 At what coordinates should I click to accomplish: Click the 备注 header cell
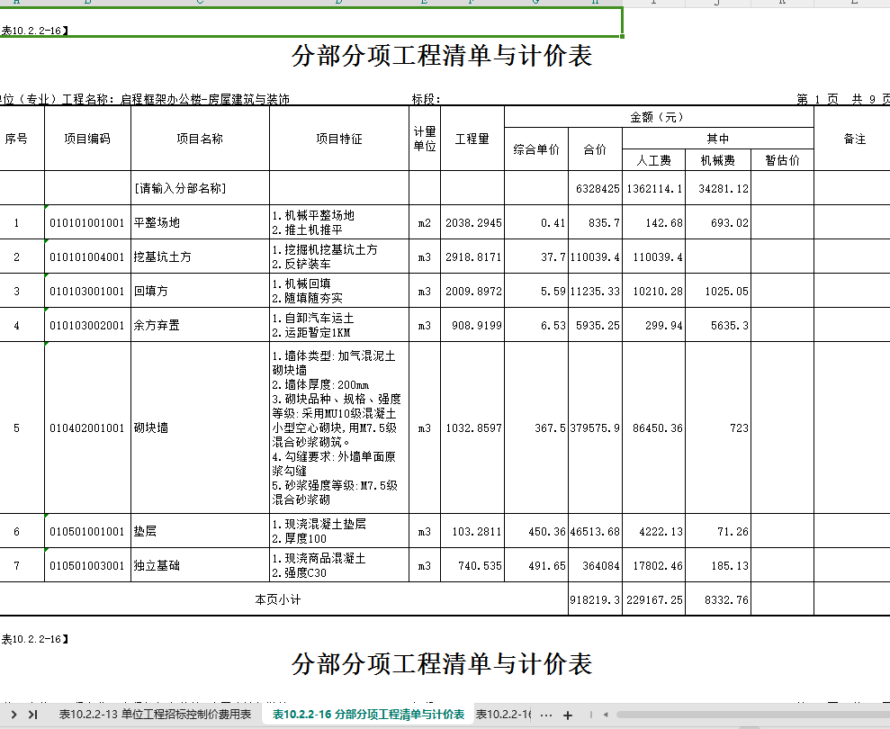click(x=854, y=139)
